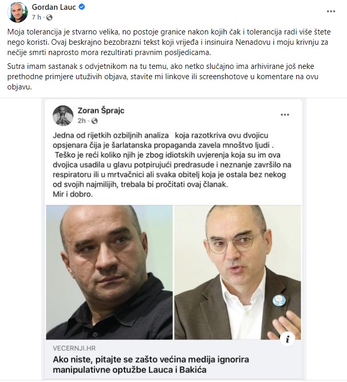Click the paragraph starting Sutra imam sastanak

tap(163, 77)
